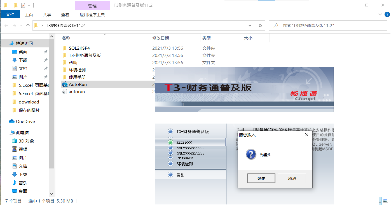The height and width of the screenshot is (205, 391).
Task: Go up one folder level arrow
Action: pos(28,26)
